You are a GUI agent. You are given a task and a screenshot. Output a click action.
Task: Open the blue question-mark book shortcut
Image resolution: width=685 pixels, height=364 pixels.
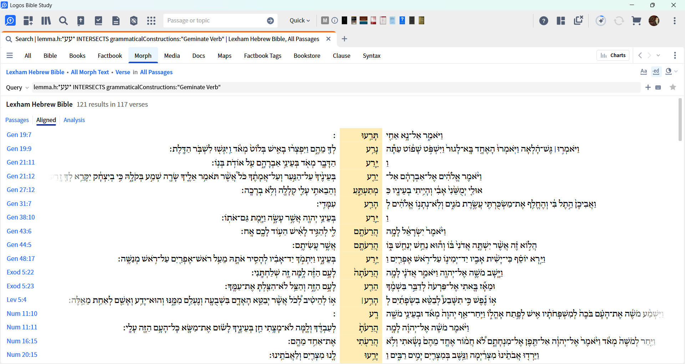pos(402,20)
